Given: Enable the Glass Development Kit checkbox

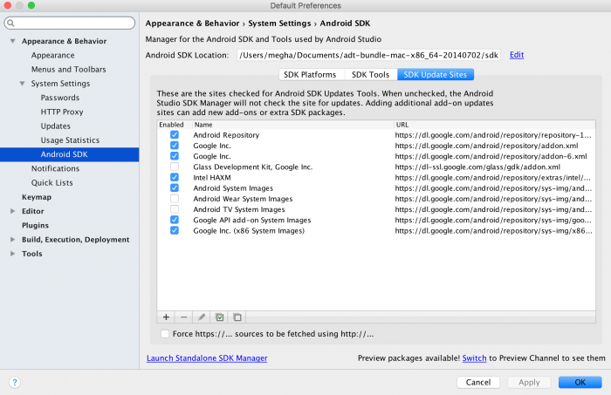Looking at the screenshot, I should [175, 167].
